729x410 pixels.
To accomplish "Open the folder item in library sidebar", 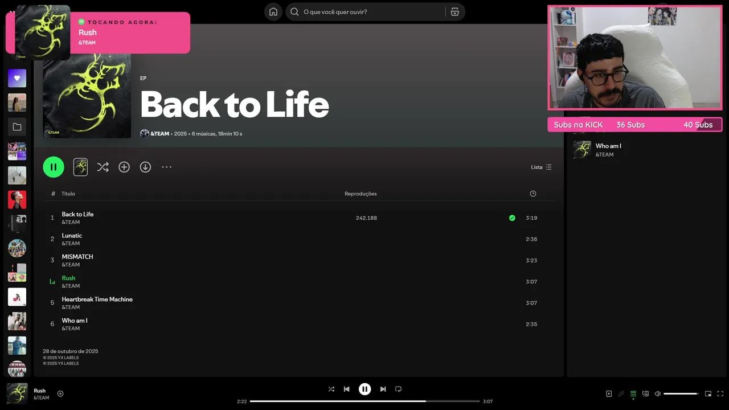I will pos(17,127).
